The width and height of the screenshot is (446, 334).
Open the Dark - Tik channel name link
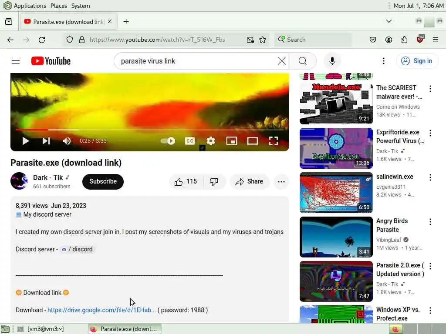[48, 177]
